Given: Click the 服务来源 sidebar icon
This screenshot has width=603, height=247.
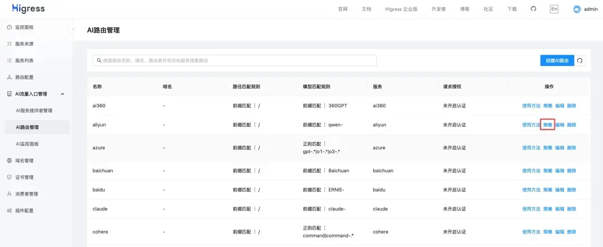Looking at the screenshot, I should point(9,44).
